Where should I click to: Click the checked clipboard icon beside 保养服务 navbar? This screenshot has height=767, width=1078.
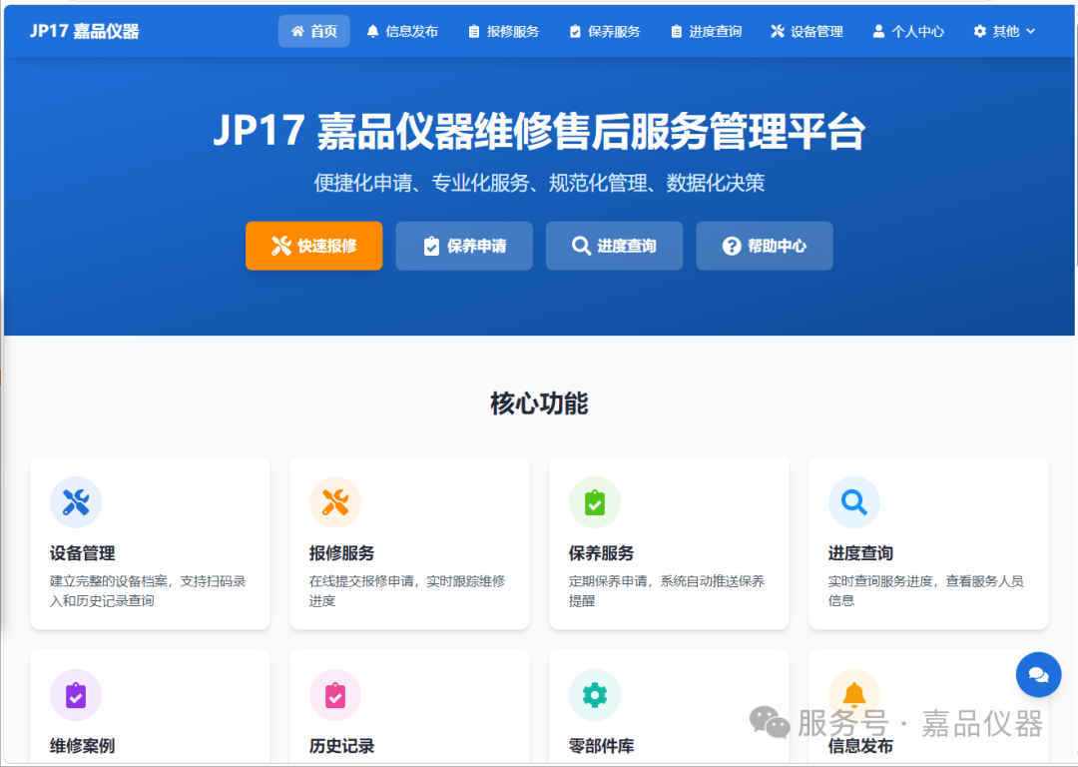click(575, 31)
